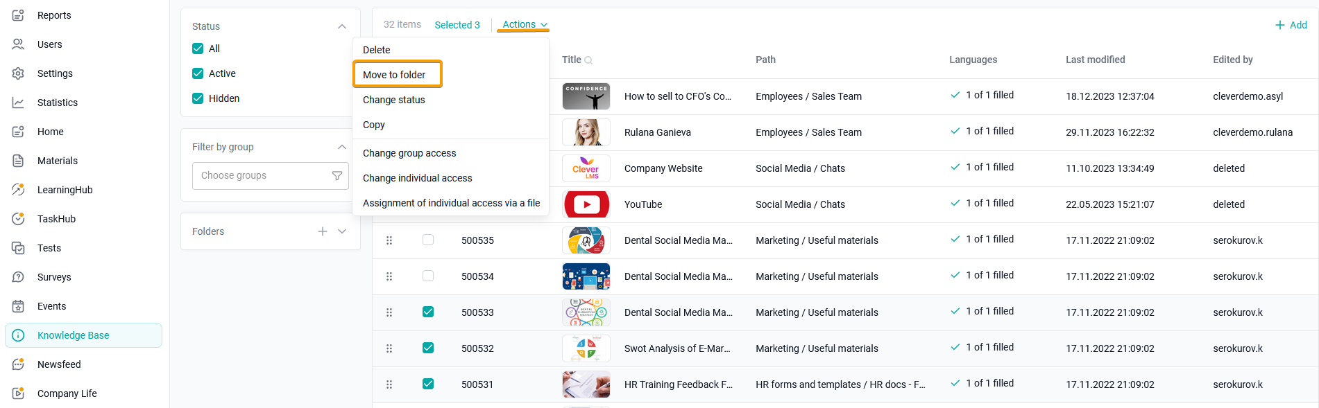Open the Newsfeed sidebar icon
This screenshot has height=408, width=1319.
coord(19,364)
